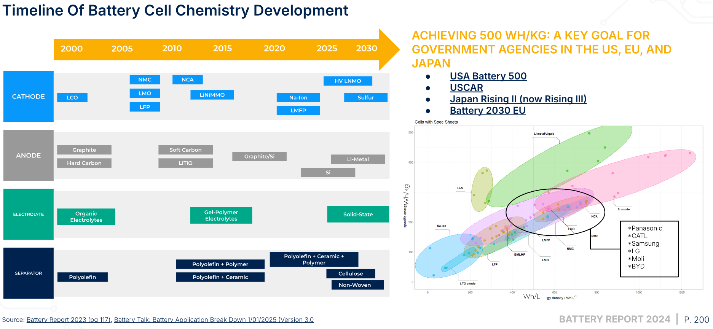The image size is (713, 329).
Task: Select the navy SEPARATOR category block
Action: pyautogui.click(x=29, y=273)
